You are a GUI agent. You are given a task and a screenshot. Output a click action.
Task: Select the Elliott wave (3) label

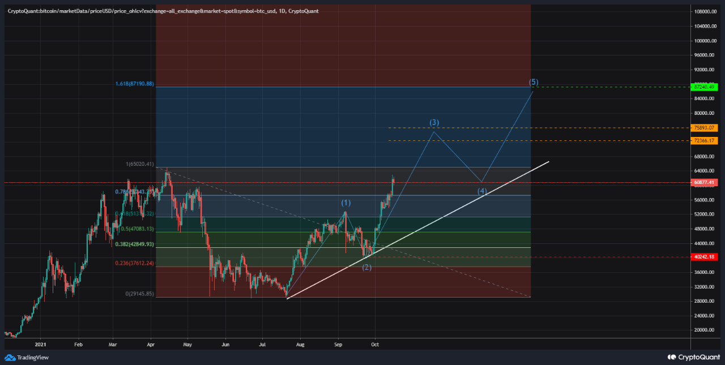[434, 122]
